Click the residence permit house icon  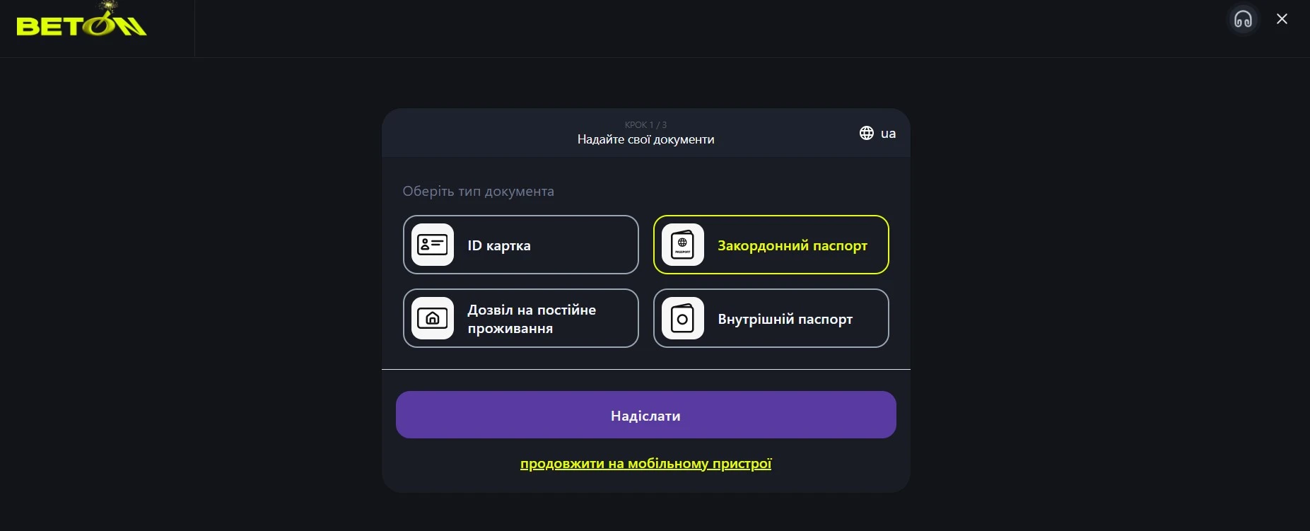(433, 318)
